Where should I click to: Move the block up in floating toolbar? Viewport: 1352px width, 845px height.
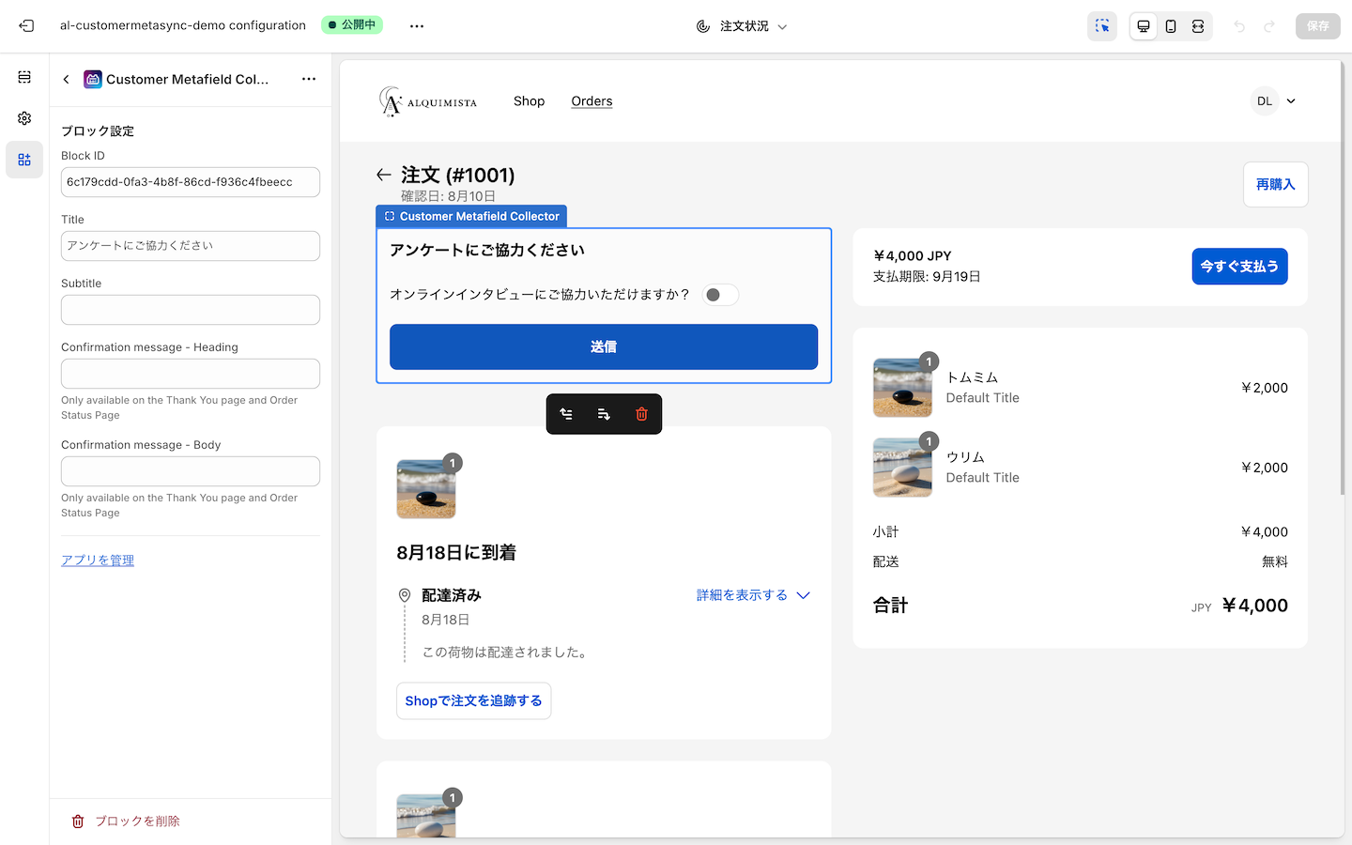coord(566,414)
